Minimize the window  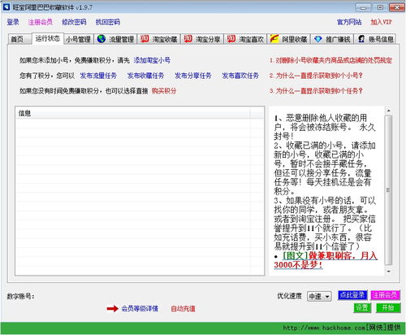point(363,7)
